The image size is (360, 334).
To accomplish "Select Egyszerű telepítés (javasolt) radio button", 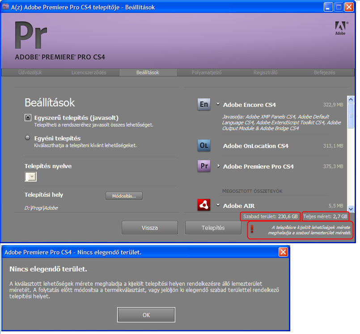I will 28,118.
